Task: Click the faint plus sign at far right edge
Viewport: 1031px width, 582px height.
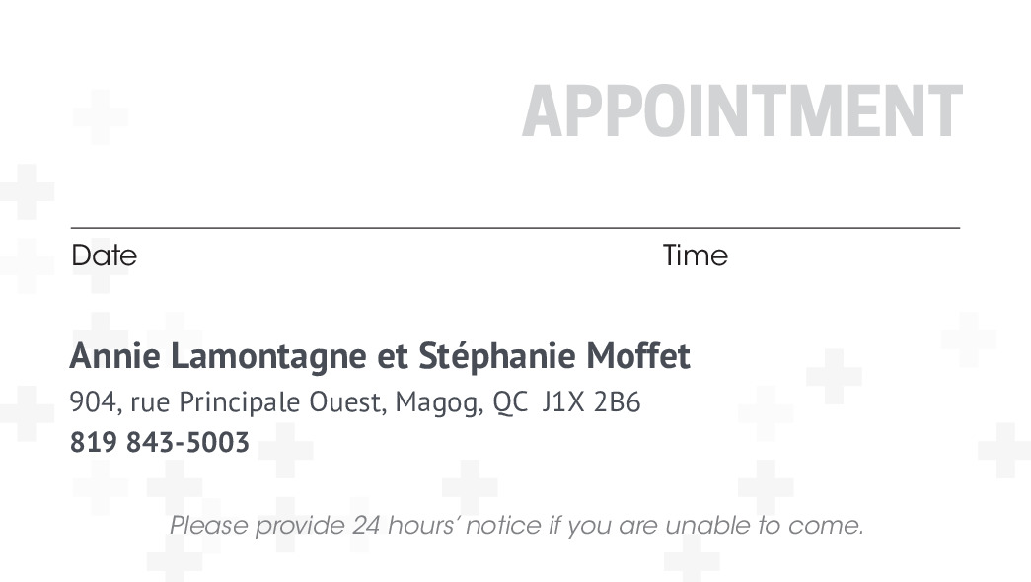Action: point(1003,450)
